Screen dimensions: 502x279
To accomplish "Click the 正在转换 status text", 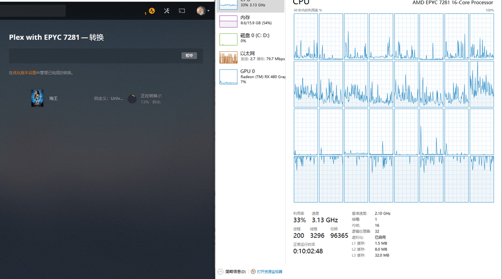I will click(151, 96).
